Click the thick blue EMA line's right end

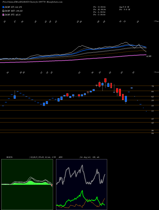(146, 47)
